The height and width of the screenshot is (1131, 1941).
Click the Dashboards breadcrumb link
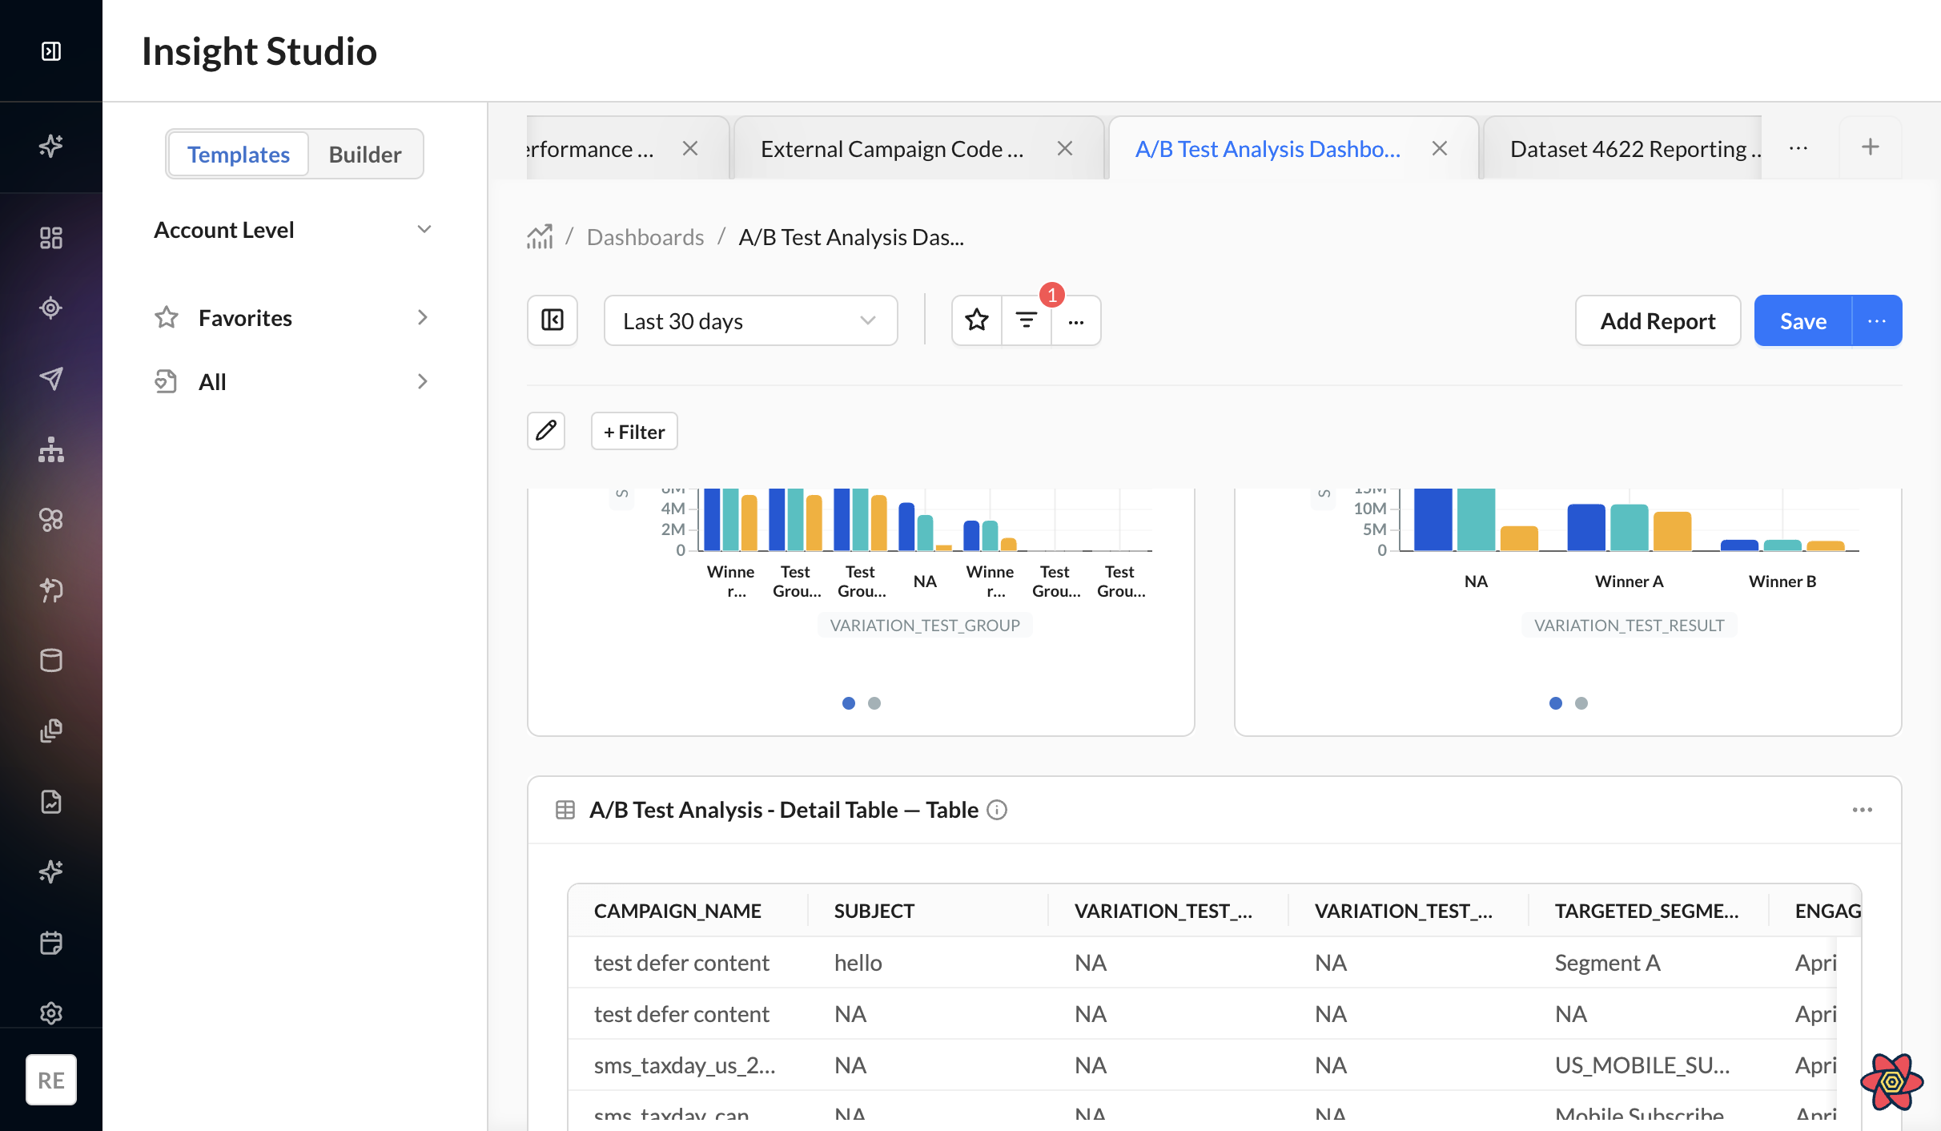pos(645,237)
